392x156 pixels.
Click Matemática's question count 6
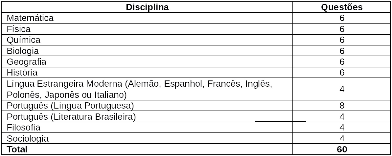(x=342, y=18)
